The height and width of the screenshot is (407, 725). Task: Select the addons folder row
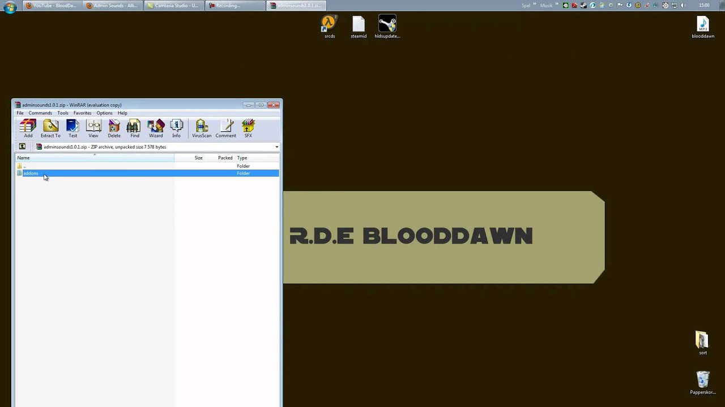[x=147, y=173]
